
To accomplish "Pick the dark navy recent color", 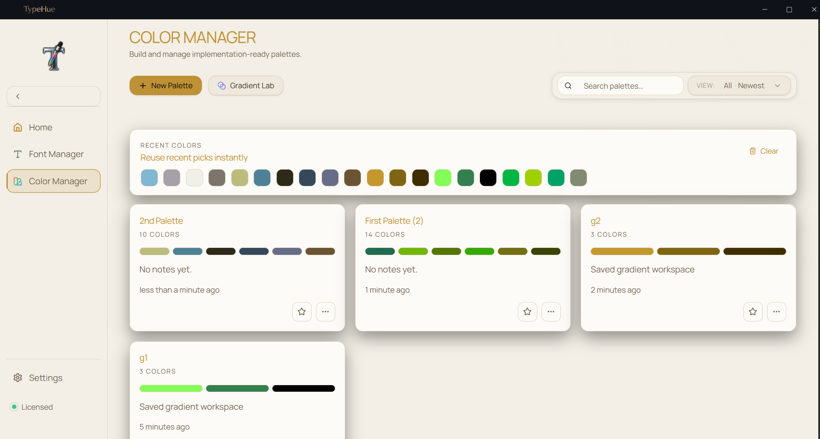I will [x=307, y=178].
